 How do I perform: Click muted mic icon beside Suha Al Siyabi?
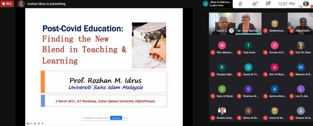point(213,96)
